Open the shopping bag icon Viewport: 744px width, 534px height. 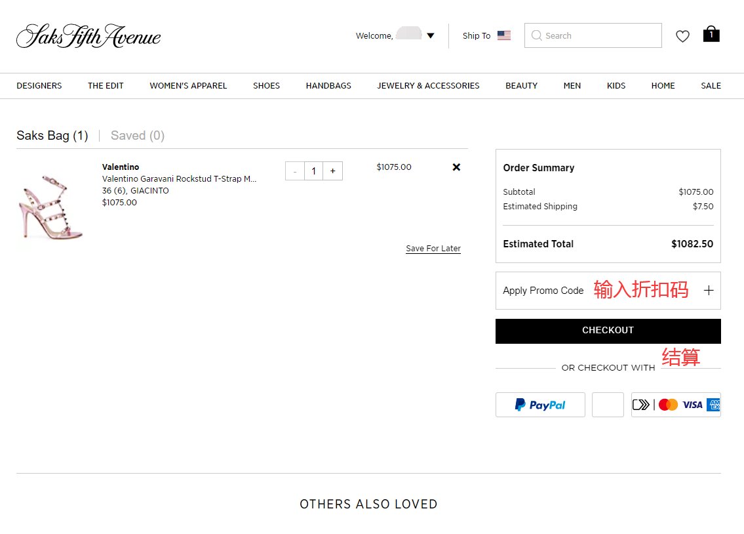[x=711, y=34]
